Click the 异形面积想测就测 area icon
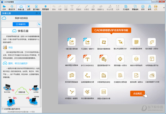Image resolution: width=166 pixels, height=114 pixels. click(x=71, y=75)
